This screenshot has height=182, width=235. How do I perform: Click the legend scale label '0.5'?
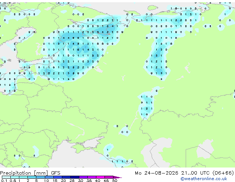pos(13,181)
